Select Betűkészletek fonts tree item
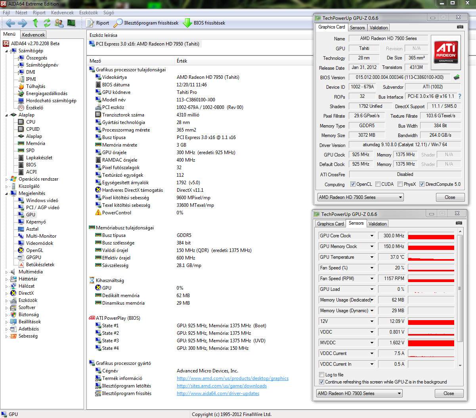 36,265
